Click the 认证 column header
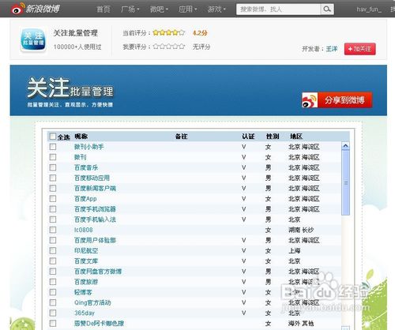The height and width of the screenshot is (330, 395). tap(248, 137)
